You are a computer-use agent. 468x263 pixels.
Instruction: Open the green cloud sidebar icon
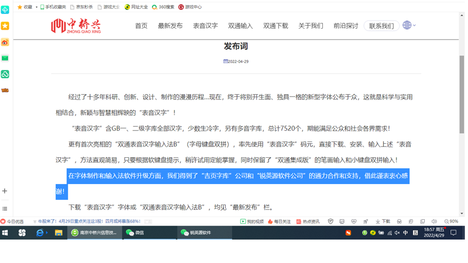(x=5, y=74)
